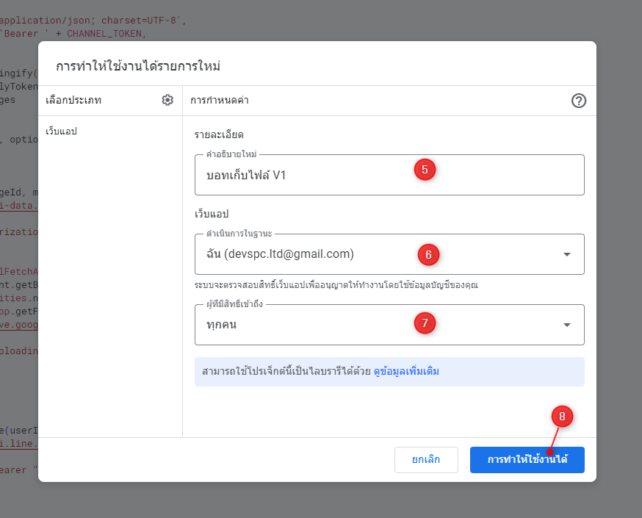Image resolution: width=642 pixels, height=518 pixels.
Task: Open the ดำเนินการในฐานะ dropdown
Action: 367,254
